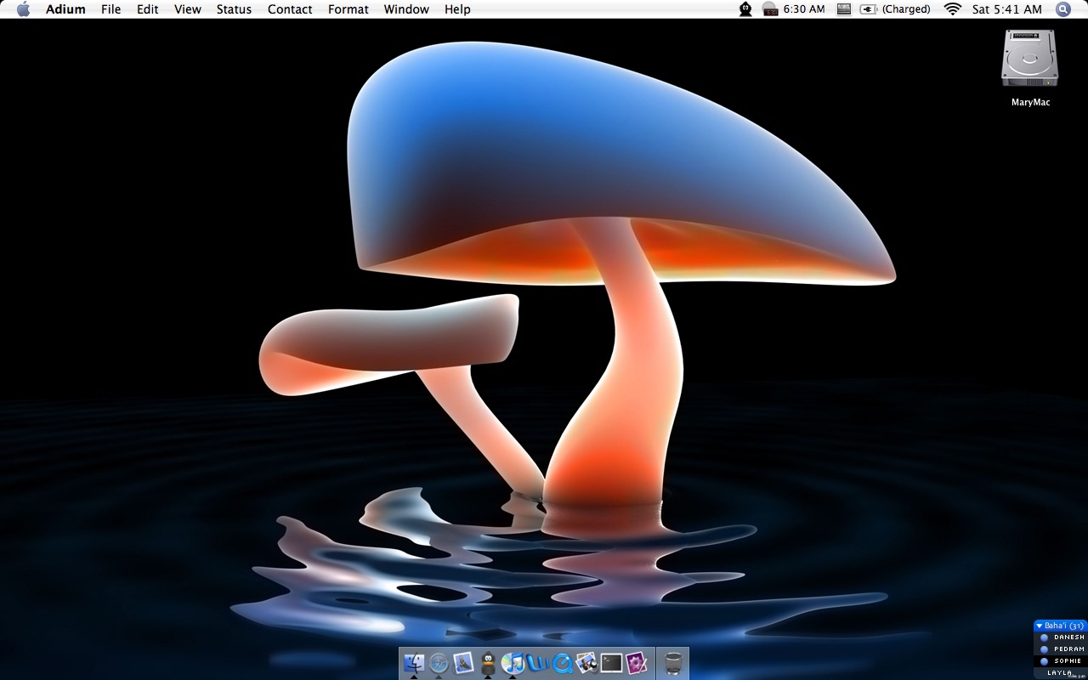Open the Edit menu
The image size is (1088, 680).
pyautogui.click(x=148, y=9)
